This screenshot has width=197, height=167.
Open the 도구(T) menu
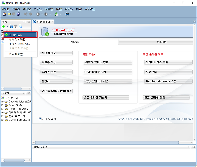pyautogui.click(x=69, y=9)
